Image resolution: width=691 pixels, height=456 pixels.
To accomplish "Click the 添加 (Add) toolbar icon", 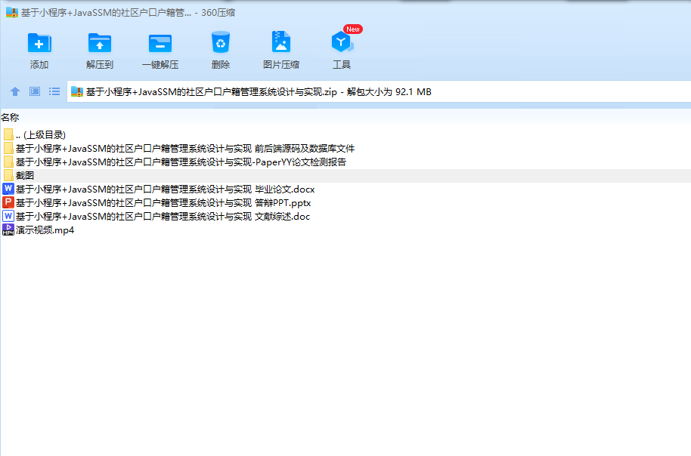I will [39, 43].
